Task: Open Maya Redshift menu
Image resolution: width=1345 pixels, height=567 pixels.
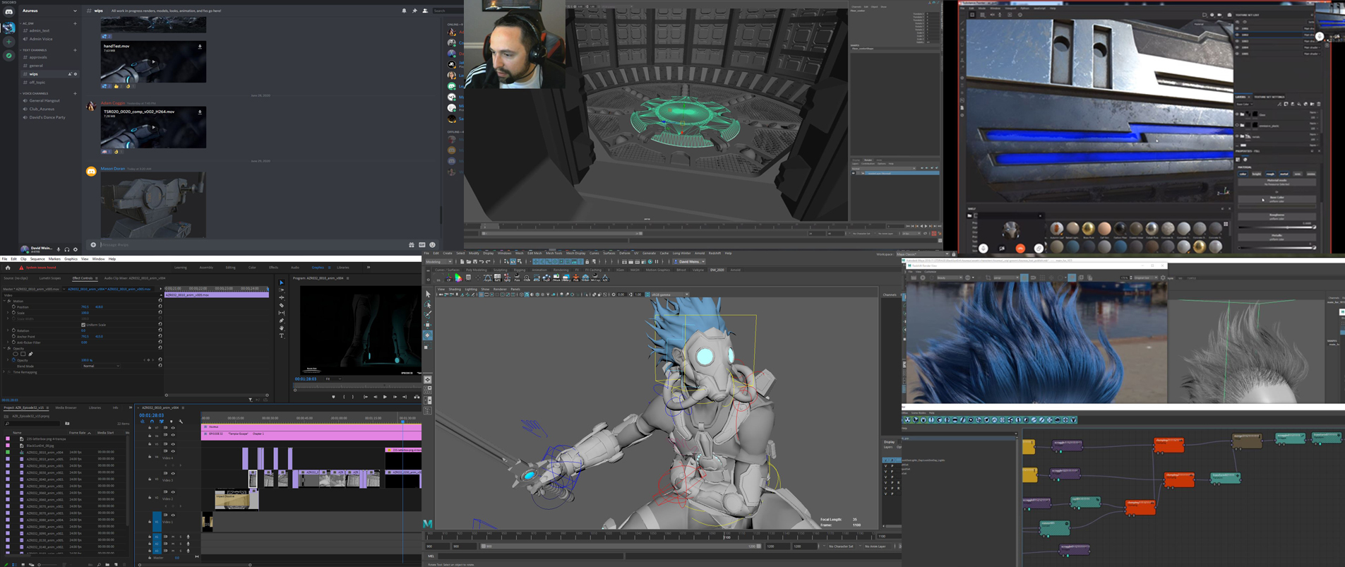Action: [715, 253]
